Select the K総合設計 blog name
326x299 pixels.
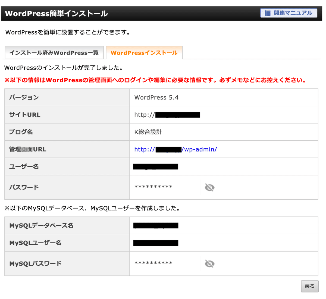[148, 132]
